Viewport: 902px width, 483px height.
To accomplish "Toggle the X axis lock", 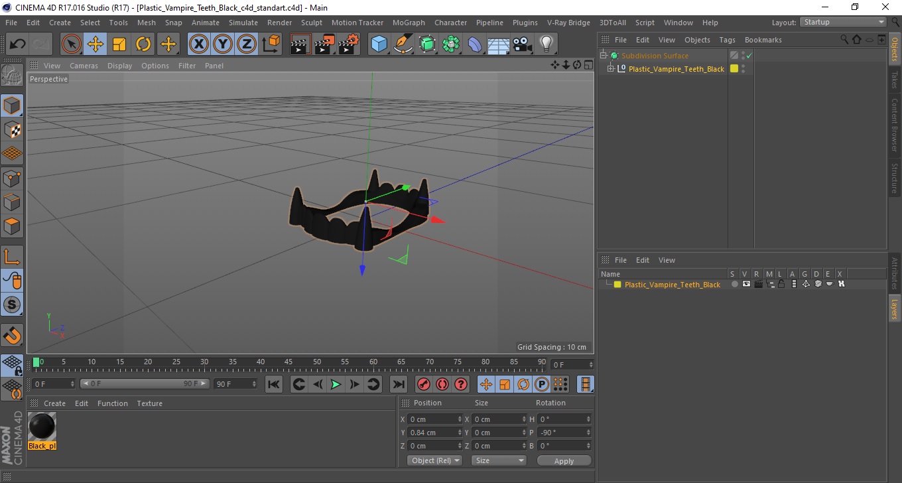I will click(199, 44).
